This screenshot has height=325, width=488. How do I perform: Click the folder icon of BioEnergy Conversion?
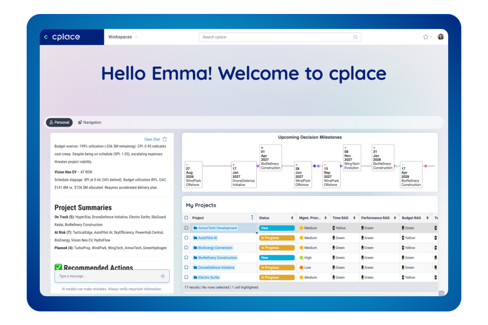196,248
